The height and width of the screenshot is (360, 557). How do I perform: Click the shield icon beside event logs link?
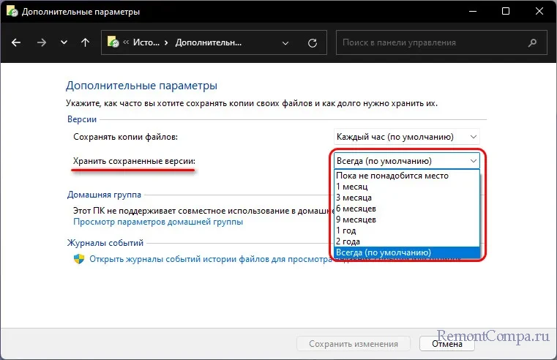(79, 258)
